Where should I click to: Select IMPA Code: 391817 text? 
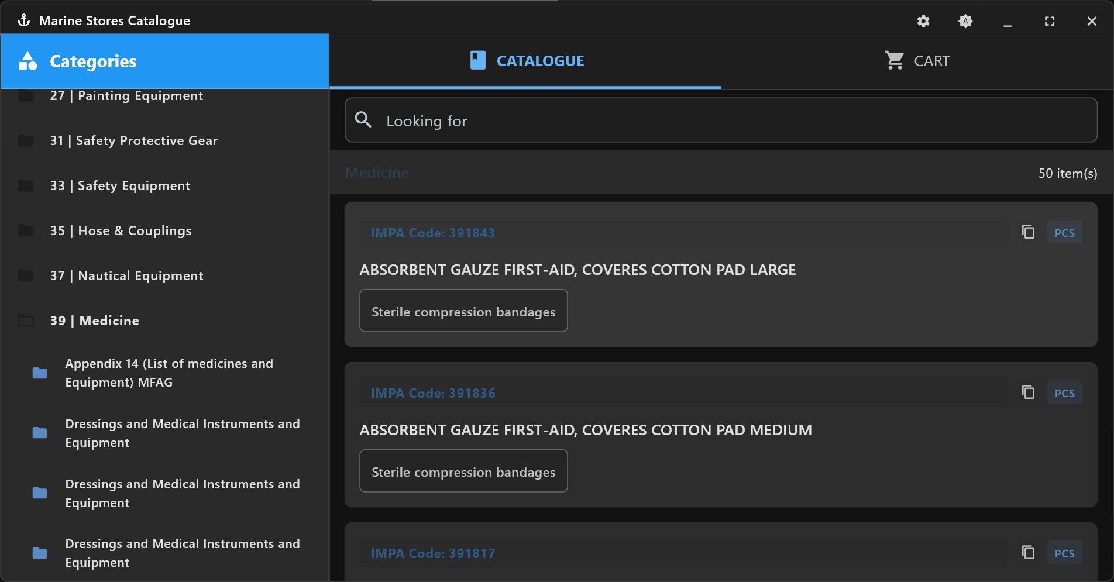click(x=433, y=553)
